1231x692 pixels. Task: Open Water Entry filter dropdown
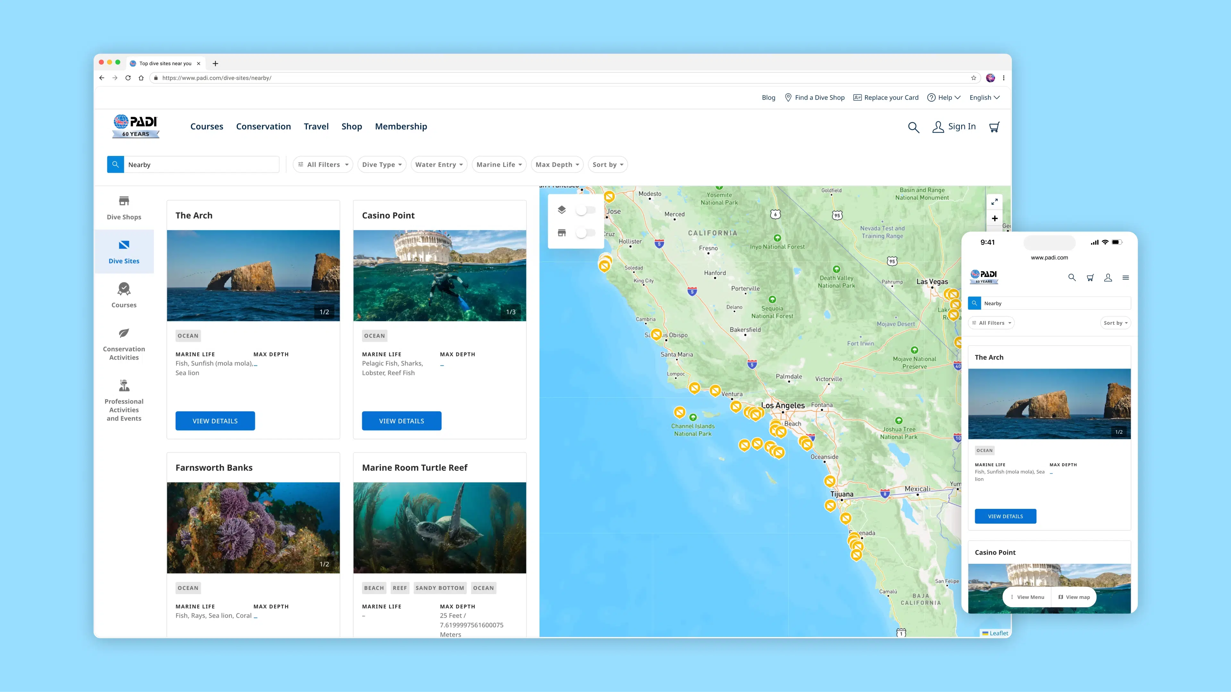439,165
